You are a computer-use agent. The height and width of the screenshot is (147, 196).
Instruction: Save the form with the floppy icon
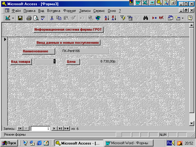[20, 18]
